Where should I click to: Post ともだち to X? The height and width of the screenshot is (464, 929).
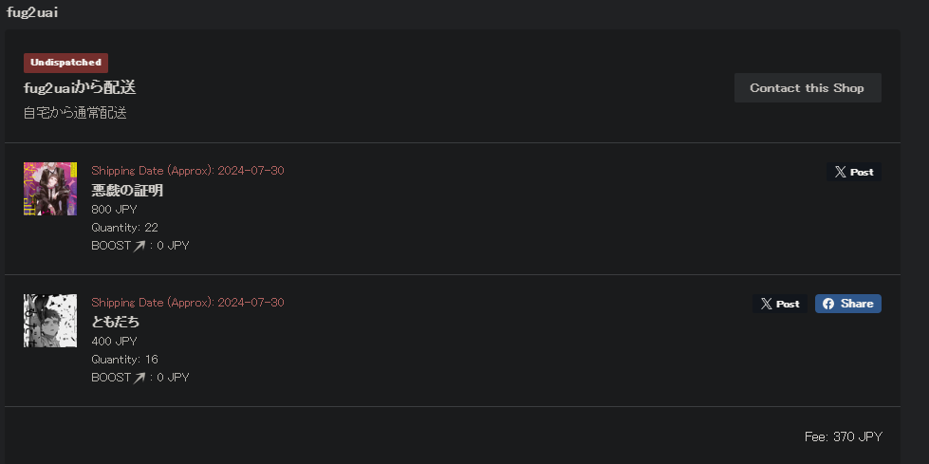tap(780, 304)
